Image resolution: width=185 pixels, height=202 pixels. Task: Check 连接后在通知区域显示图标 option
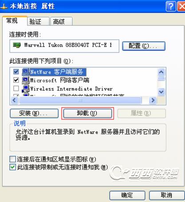tap(12, 159)
